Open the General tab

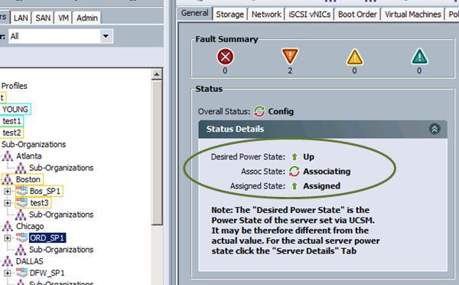coord(194,14)
